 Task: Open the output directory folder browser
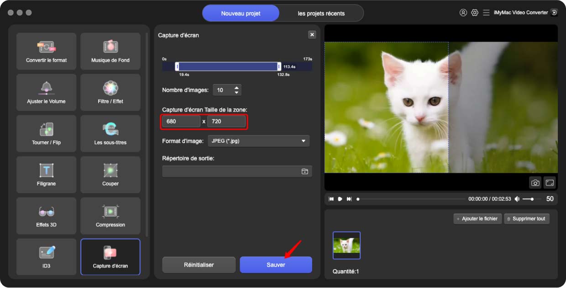coord(304,171)
